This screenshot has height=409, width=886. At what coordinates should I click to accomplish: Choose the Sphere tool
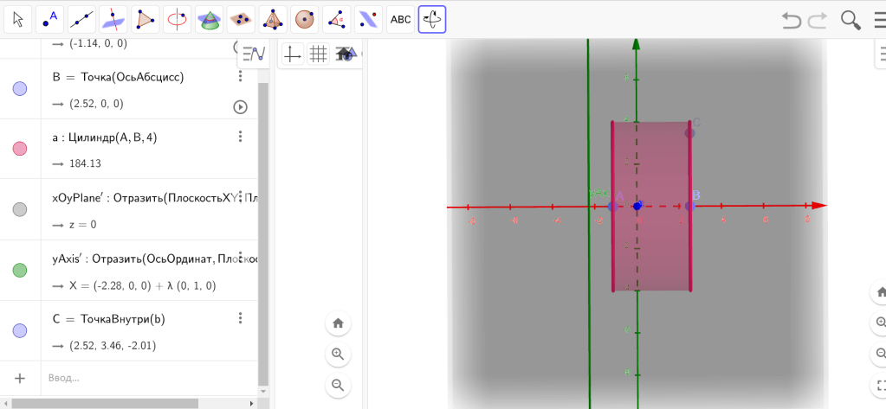(x=304, y=19)
